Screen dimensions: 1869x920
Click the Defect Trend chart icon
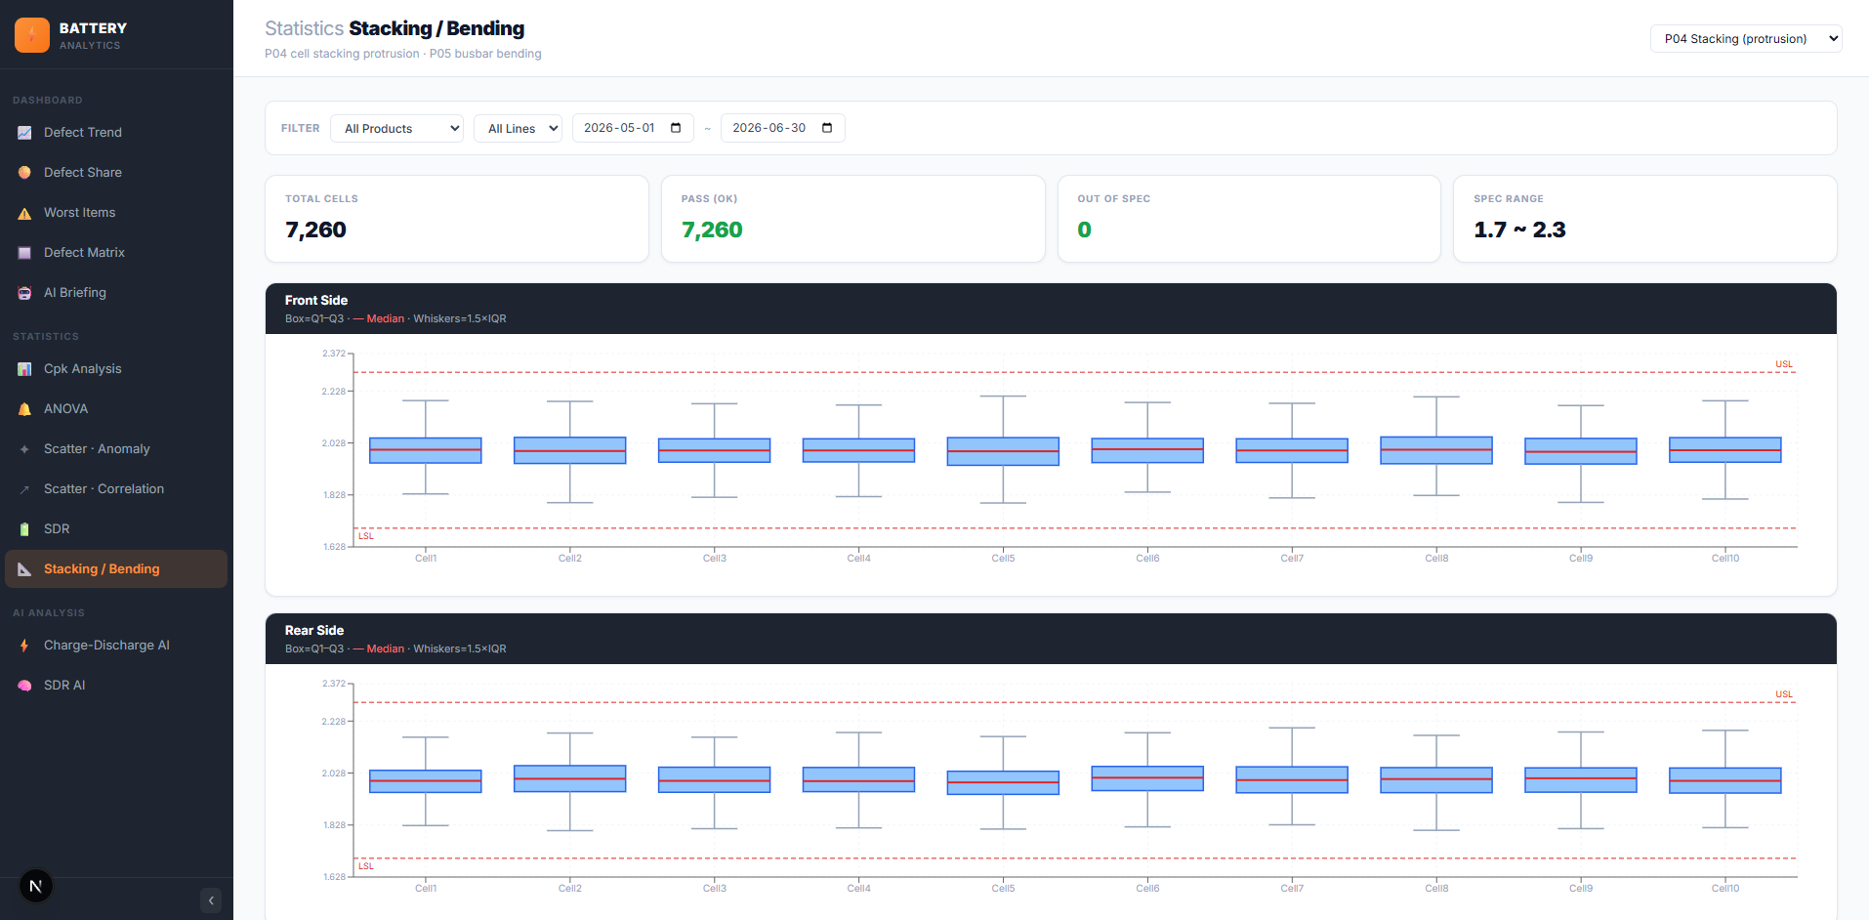(24, 133)
